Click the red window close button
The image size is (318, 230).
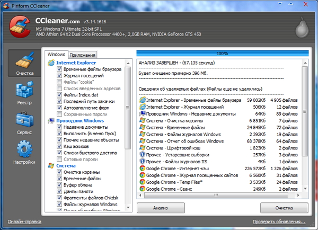click(305, 4)
